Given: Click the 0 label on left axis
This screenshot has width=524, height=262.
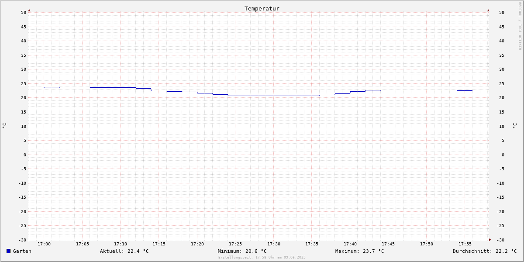Looking at the screenshot, I should point(25,155).
